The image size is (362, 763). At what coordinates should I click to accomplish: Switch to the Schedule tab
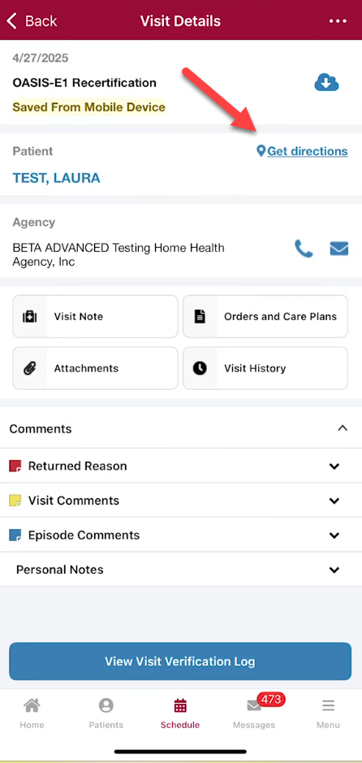coord(180,713)
